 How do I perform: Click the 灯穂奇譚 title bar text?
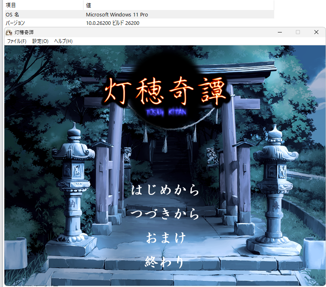tap(24, 32)
